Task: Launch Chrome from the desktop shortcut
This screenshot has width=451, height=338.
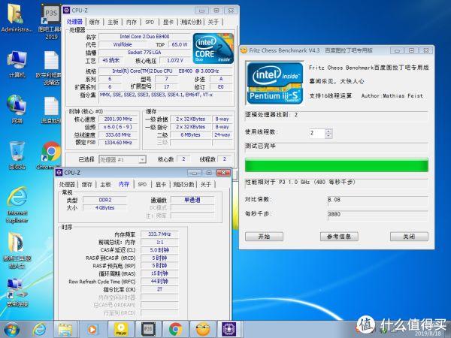Action: pos(50,155)
